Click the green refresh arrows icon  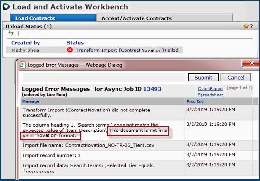coord(11,33)
